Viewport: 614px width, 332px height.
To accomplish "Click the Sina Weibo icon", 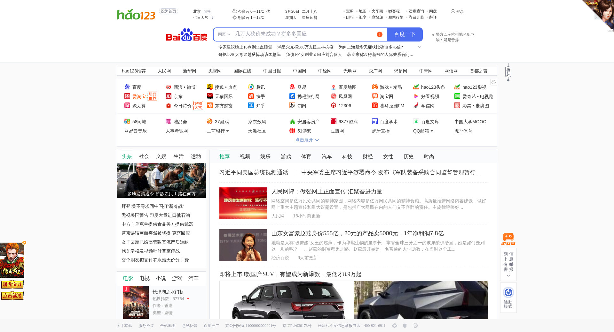I will 169,87.
